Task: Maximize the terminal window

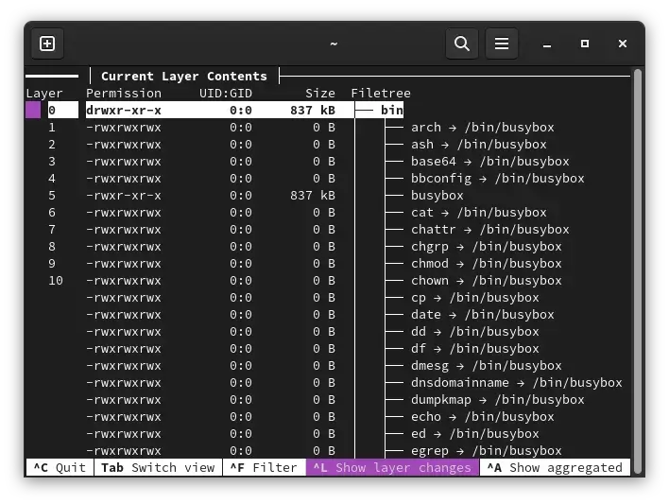Action: pyautogui.click(x=585, y=43)
